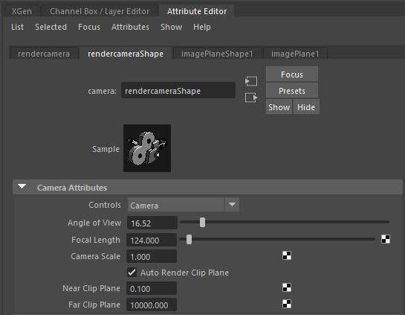This screenshot has width=405, height=315.
Task: Open the XGen tab
Action: pyautogui.click(x=22, y=11)
